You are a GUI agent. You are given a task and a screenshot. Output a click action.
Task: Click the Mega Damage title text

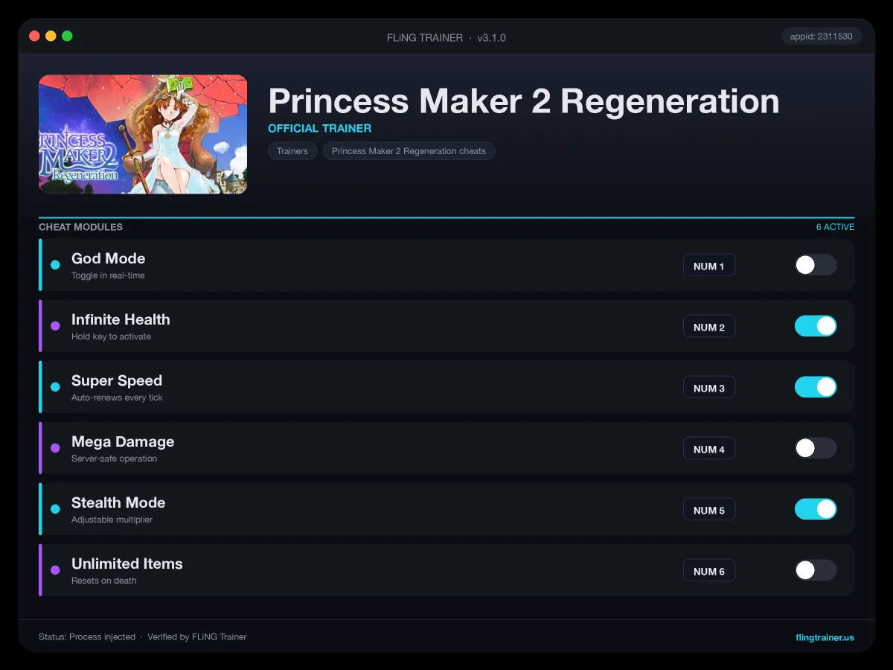pyautogui.click(x=123, y=441)
